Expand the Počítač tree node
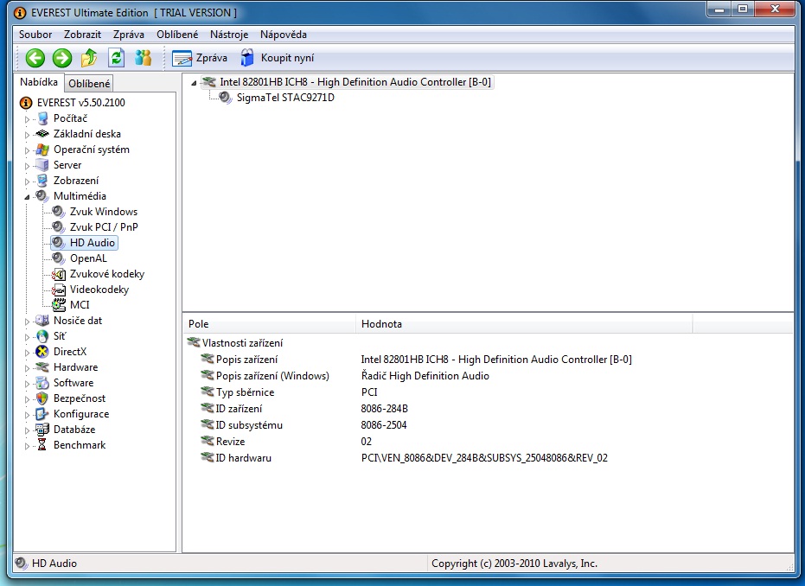 coord(28,119)
